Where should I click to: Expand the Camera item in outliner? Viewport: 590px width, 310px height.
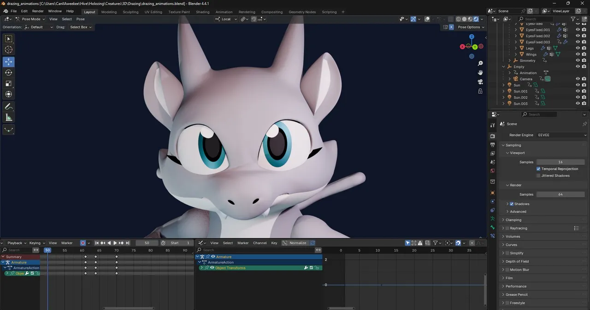510,79
